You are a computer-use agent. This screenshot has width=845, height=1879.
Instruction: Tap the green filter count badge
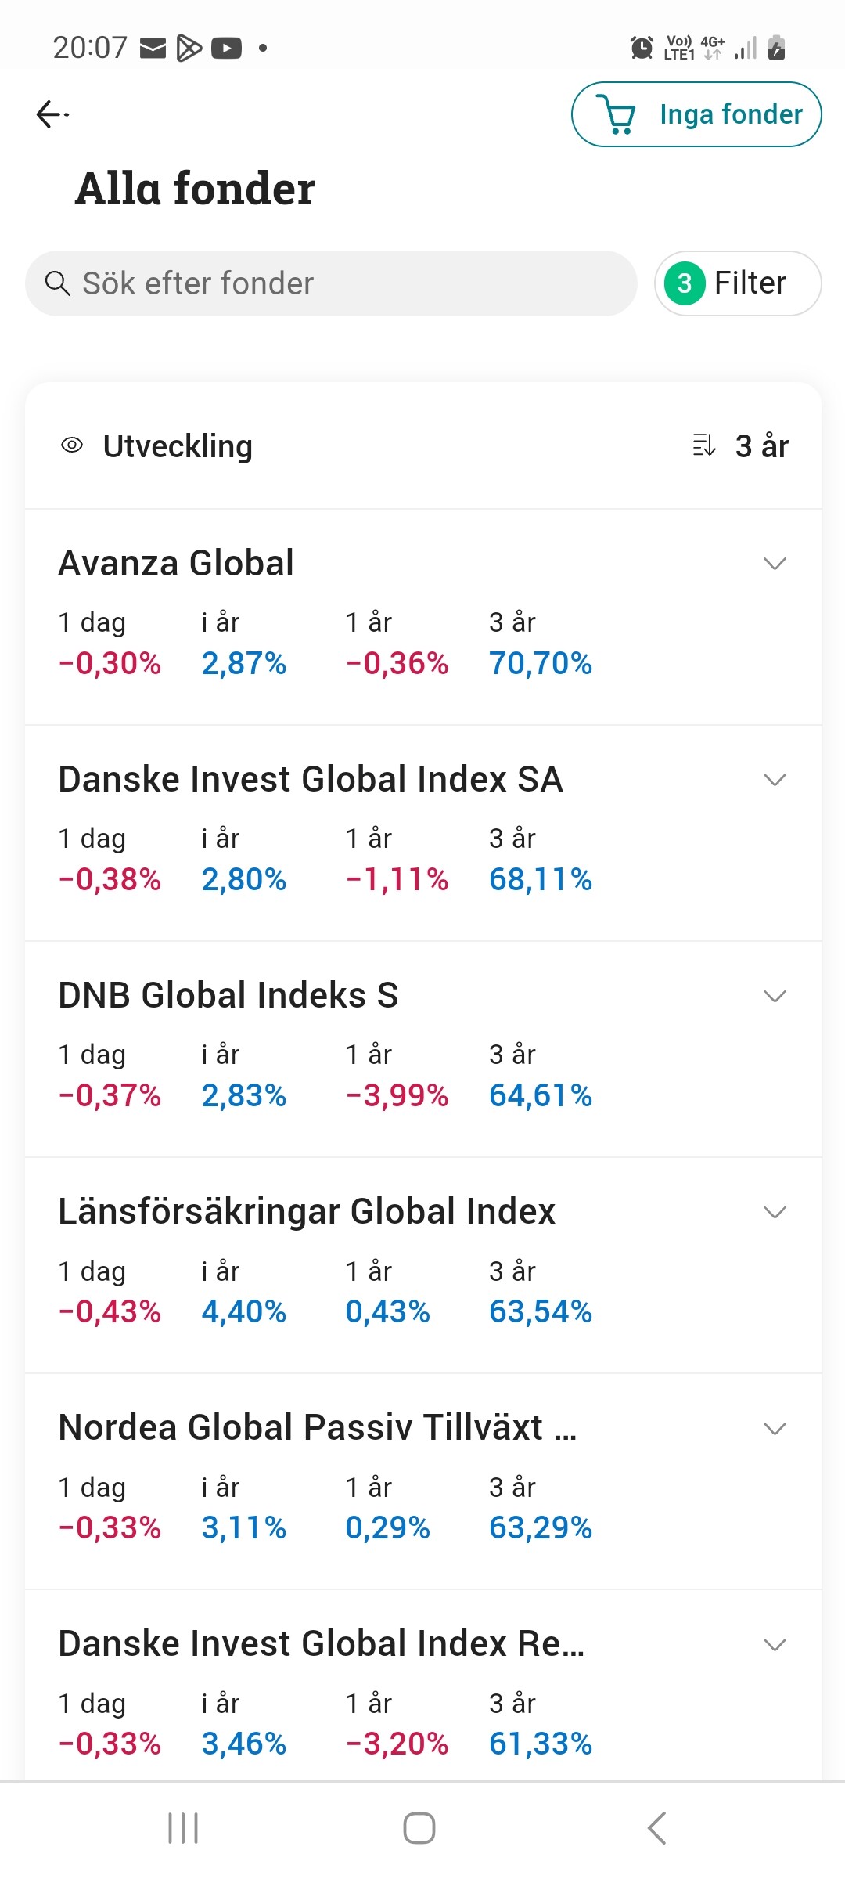pyautogui.click(x=685, y=283)
